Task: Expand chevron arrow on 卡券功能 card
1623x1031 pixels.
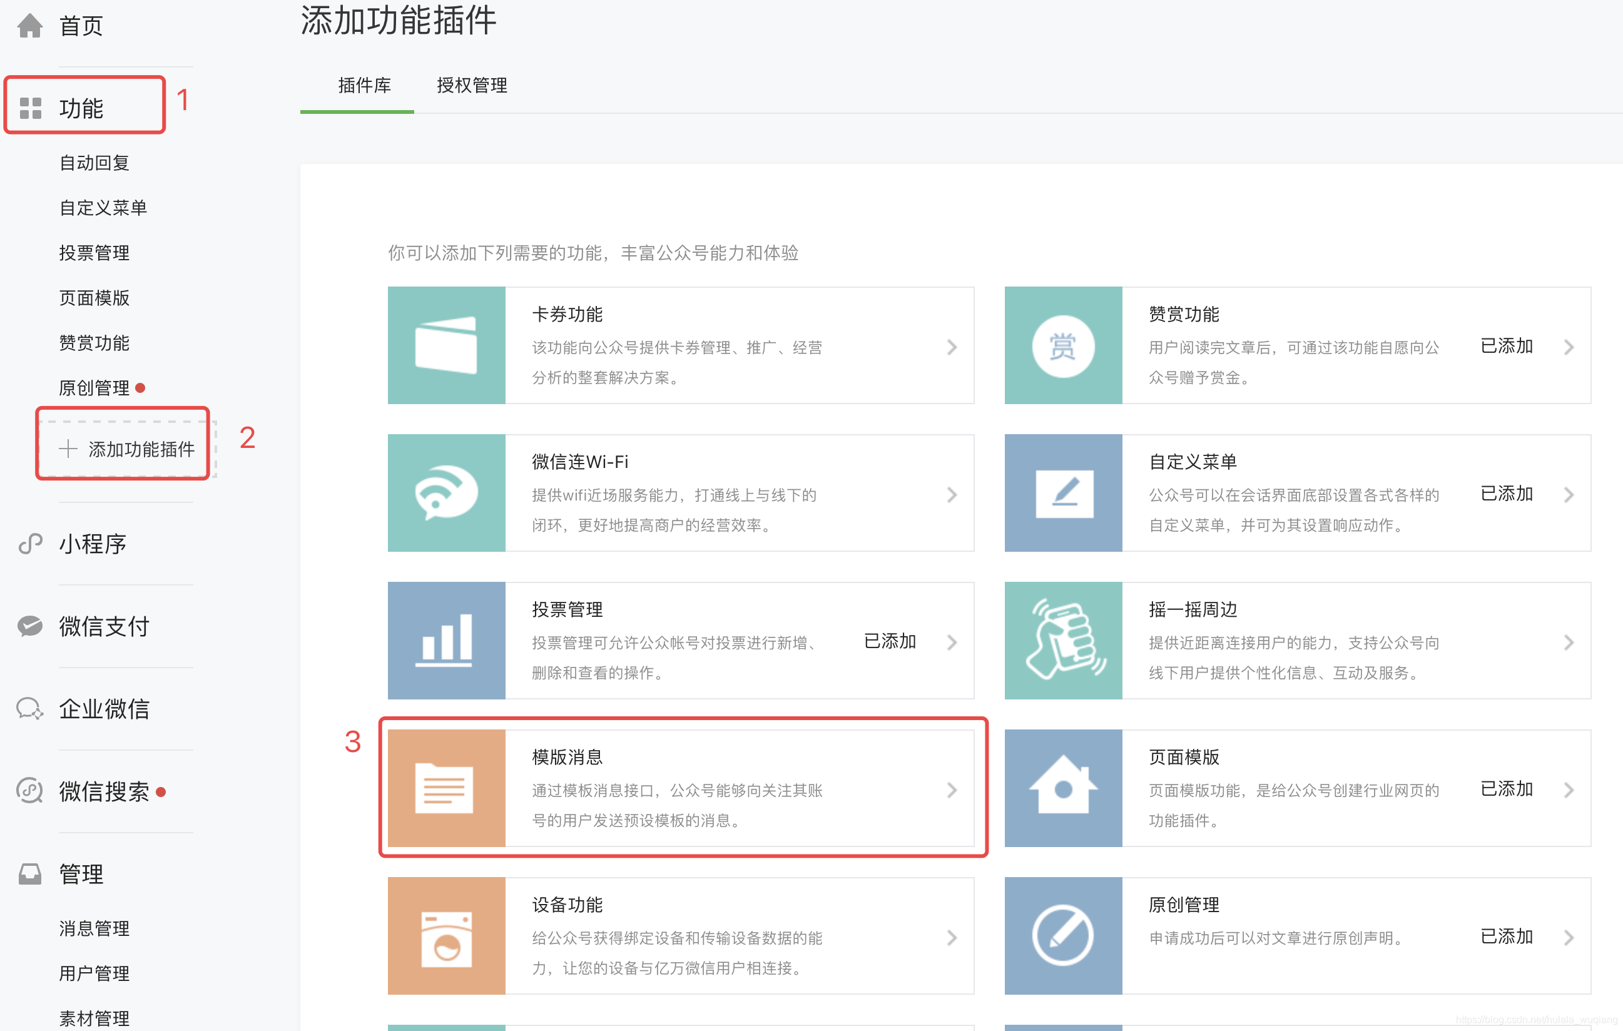Action: tap(952, 347)
